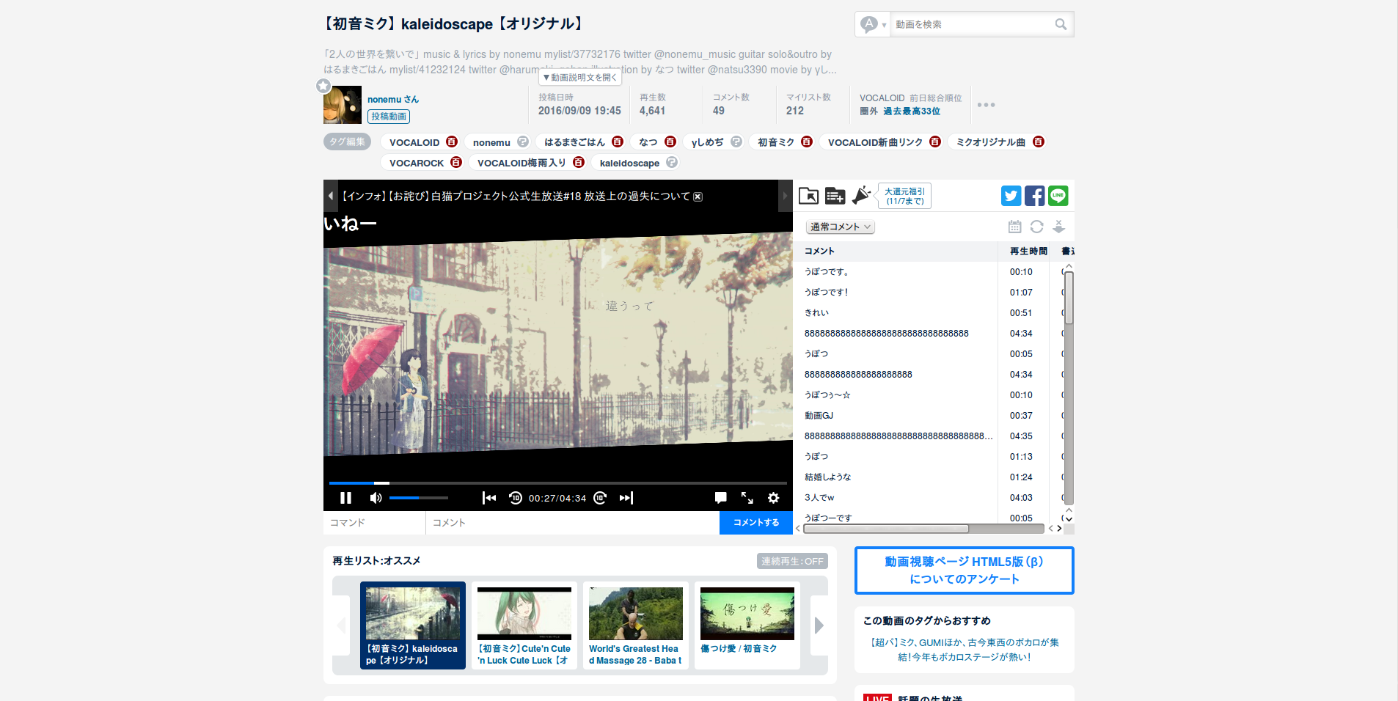Show next info banner message

coord(785,196)
